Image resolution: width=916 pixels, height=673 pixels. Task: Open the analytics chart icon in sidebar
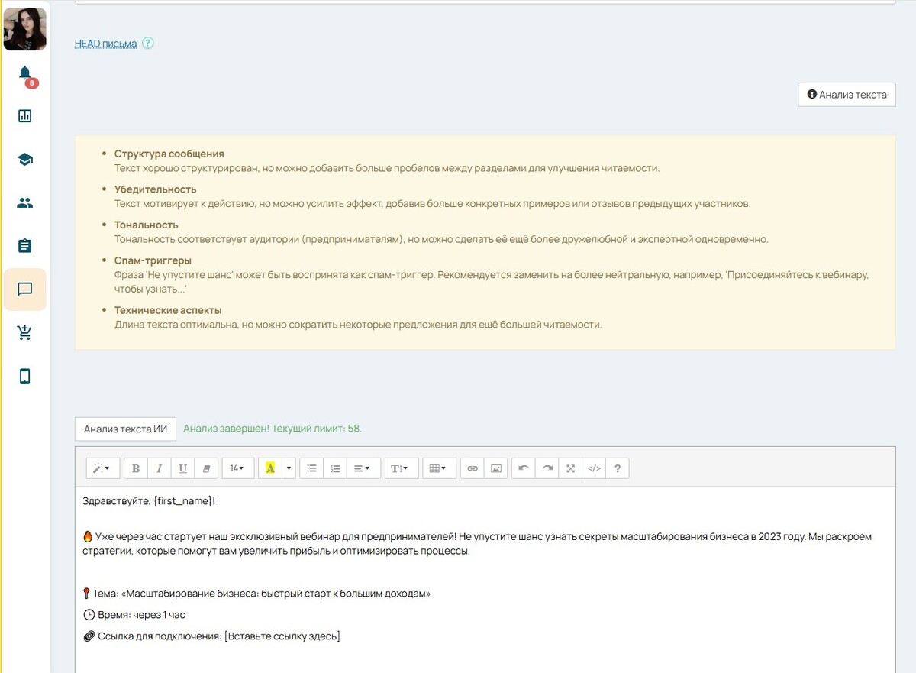coord(24,116)
